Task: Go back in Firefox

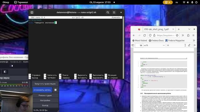Action: coord(134,35)
